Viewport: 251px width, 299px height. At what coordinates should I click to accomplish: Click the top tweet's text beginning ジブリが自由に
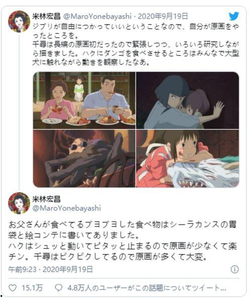[x=135, y=44]
